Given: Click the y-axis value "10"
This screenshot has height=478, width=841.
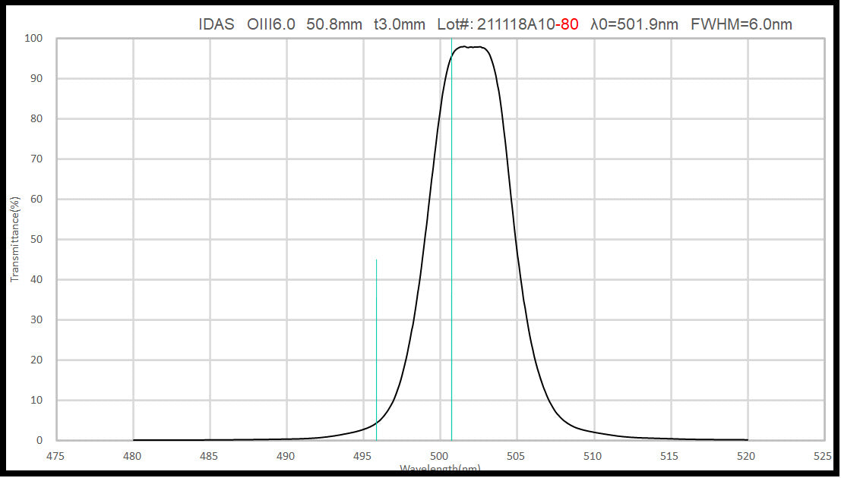Looking at the screenshot, I should (x=36, y=401).
